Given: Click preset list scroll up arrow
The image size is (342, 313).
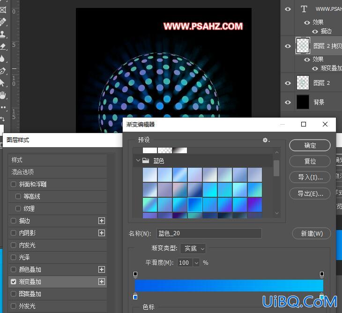Looking at the screenshot, I should (277, 152).
